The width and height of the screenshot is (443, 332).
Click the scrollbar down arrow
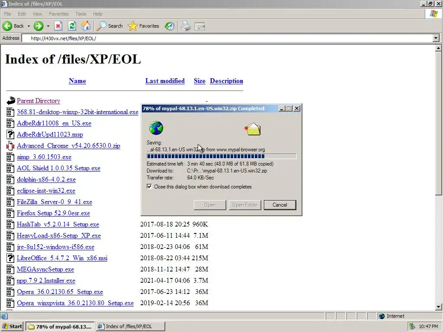[x=438, y=307]
